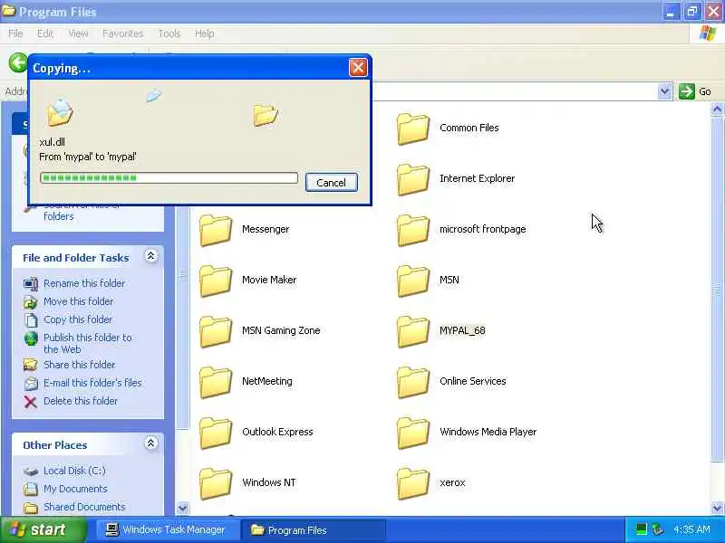This screenshot has height=543, width=725.
Task: Click the system tray clock
Action: (691, 529)
